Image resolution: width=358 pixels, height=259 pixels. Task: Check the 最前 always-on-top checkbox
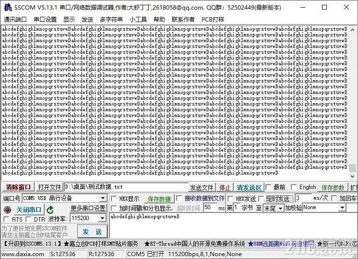268,188
